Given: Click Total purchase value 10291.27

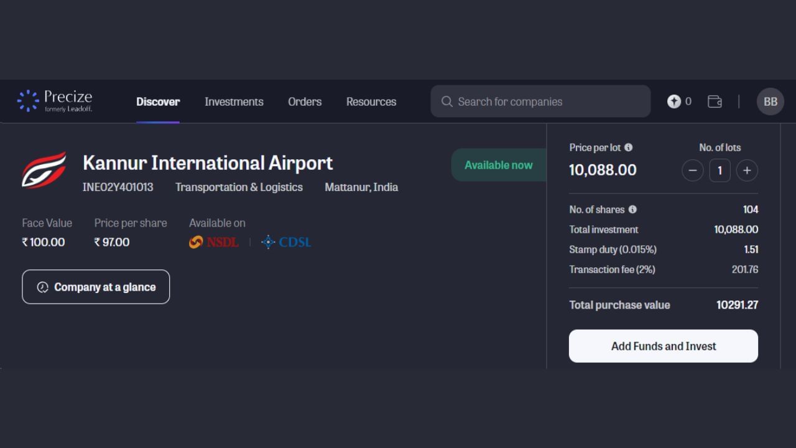Looking at the screenshot, I should pos(738,305).
